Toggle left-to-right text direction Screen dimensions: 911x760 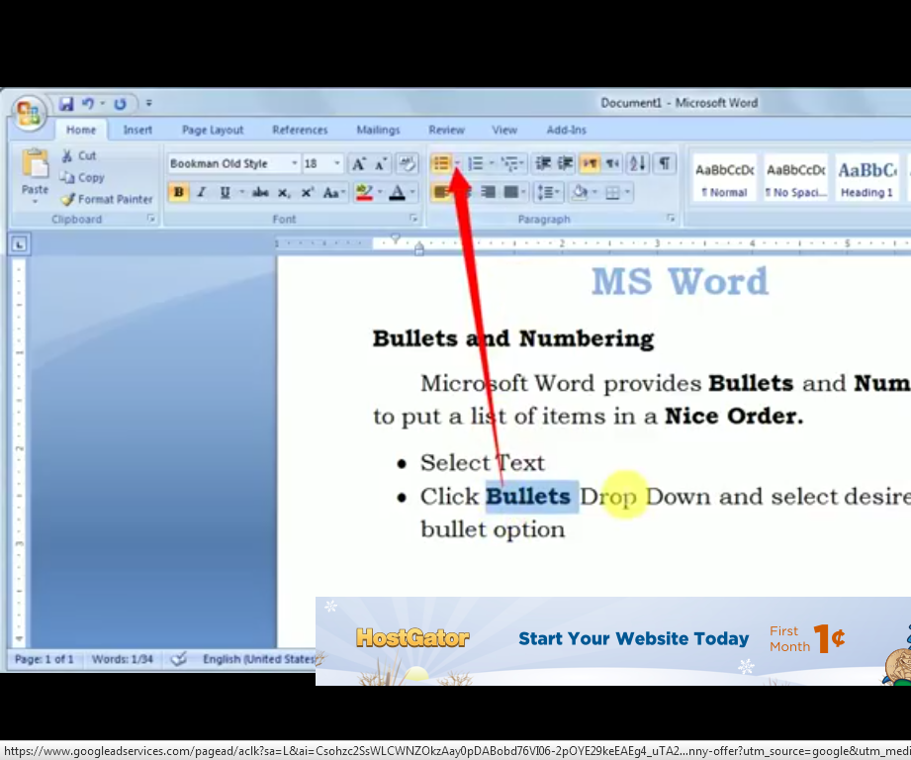click(x=590, y=164)
